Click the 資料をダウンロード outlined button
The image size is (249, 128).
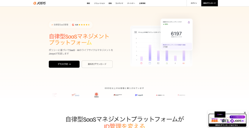point(97,64)
